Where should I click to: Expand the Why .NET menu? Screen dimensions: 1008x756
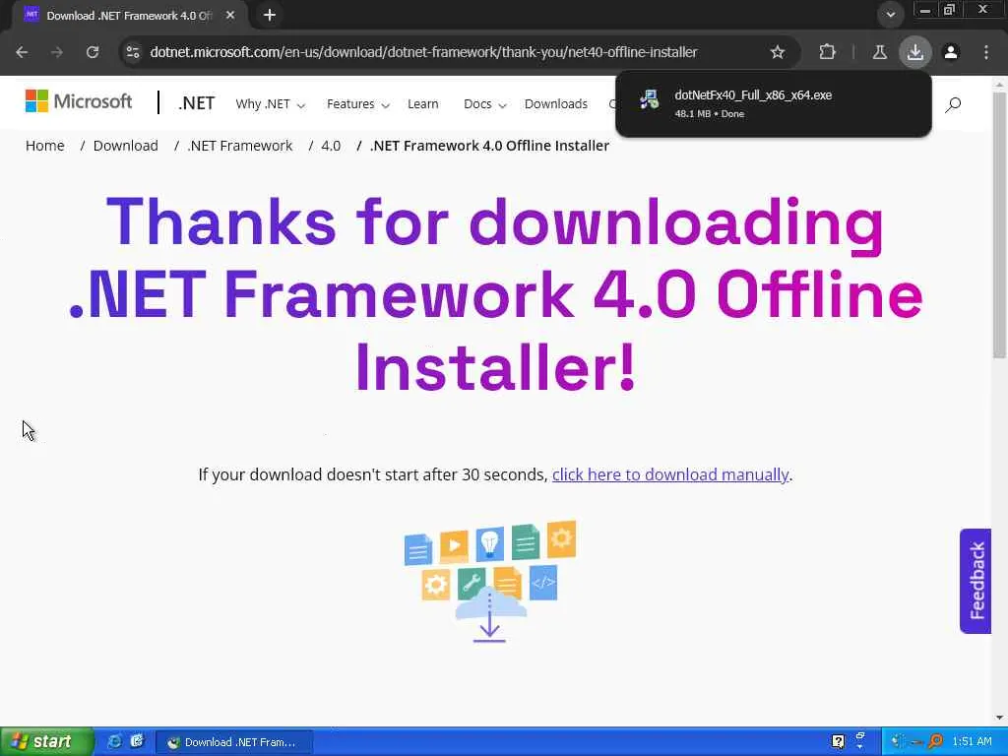(270, 104)
